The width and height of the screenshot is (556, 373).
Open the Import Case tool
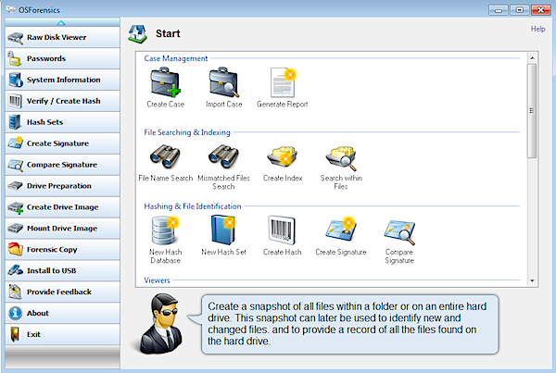coord(223,84)
